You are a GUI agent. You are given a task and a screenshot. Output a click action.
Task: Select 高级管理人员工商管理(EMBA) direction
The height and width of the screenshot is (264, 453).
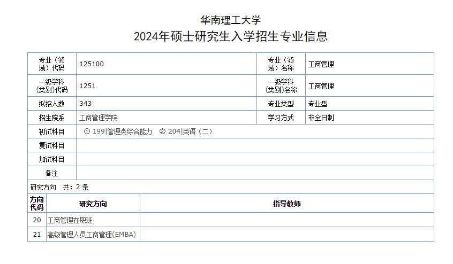[92, 235]
